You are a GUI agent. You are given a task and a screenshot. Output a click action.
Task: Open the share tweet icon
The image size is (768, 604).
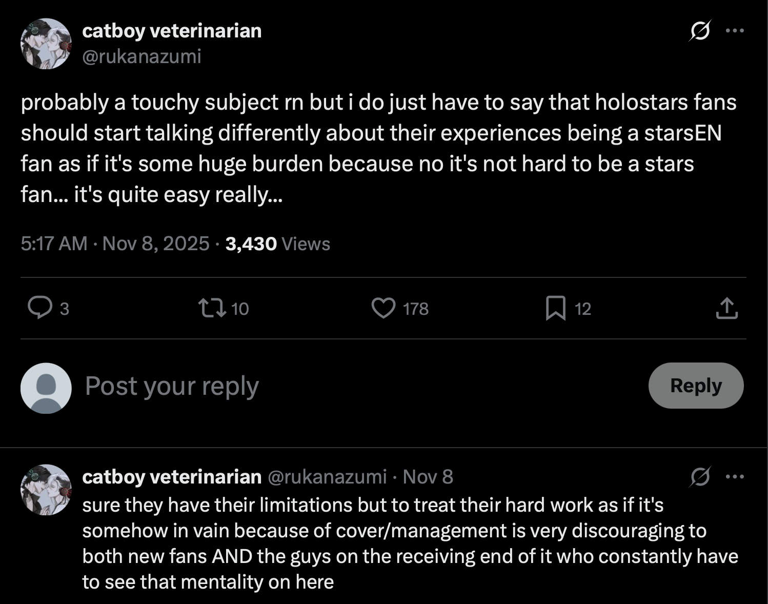pos(726,308)
